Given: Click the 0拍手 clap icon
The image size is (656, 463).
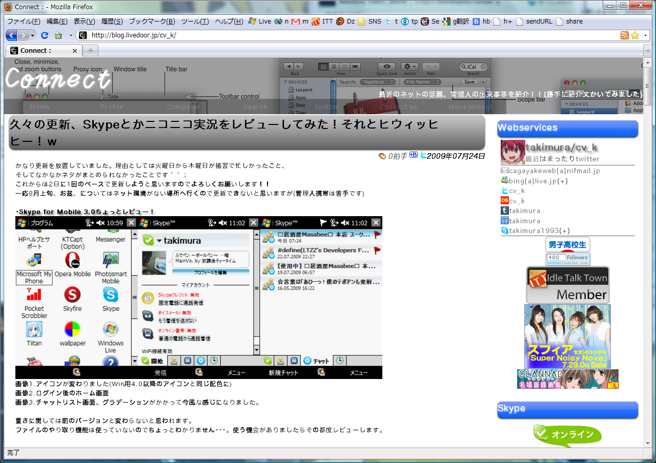Looking at the screenshot, I should 382,156.
